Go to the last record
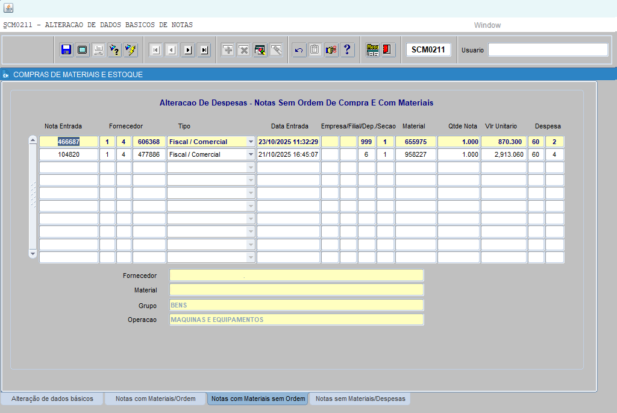The width and height of the screenshot is (617, 413). click(204, 50)
